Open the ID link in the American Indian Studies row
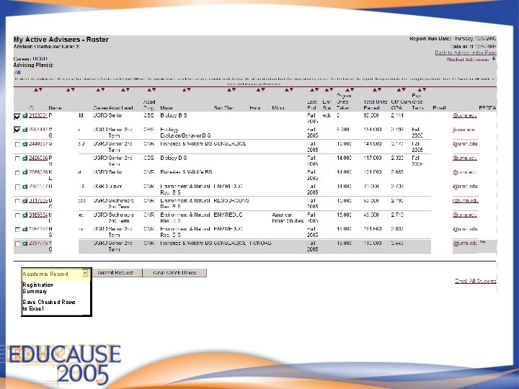The image size is (519, 389). click(x=38, y=215)
